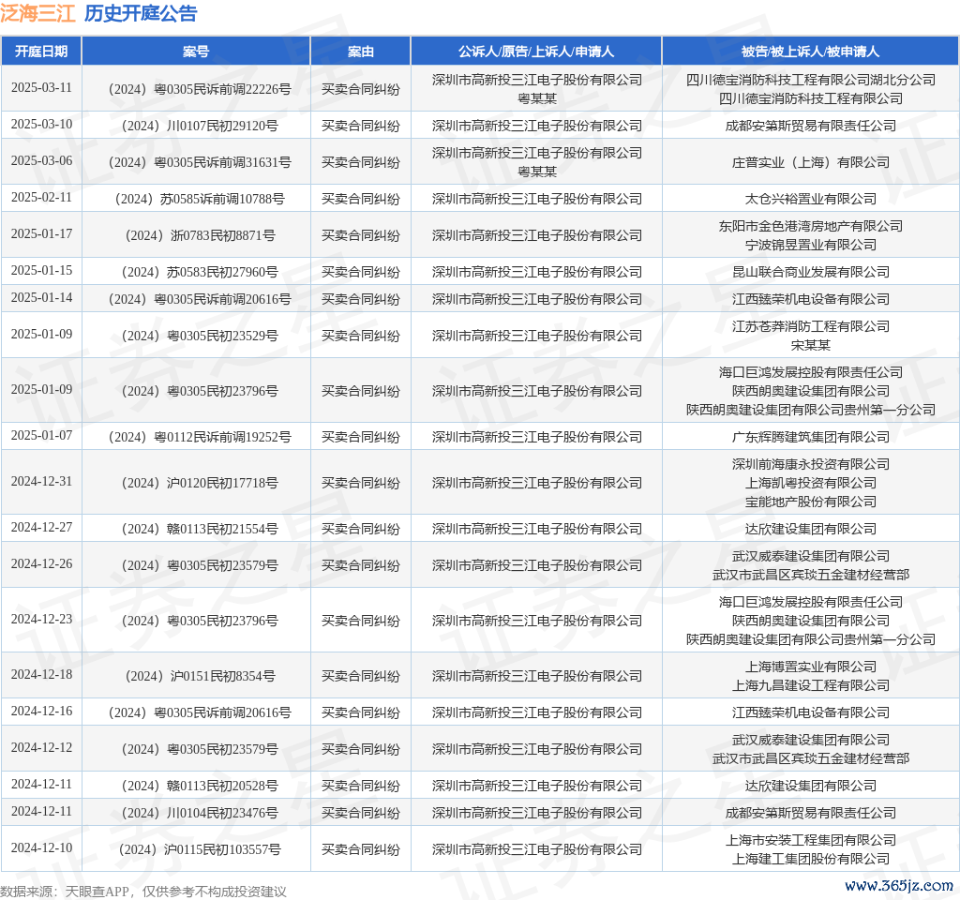This screenshot has height=900, width=960.
Task: Select the date 2025-03-10
Action: 41,125
